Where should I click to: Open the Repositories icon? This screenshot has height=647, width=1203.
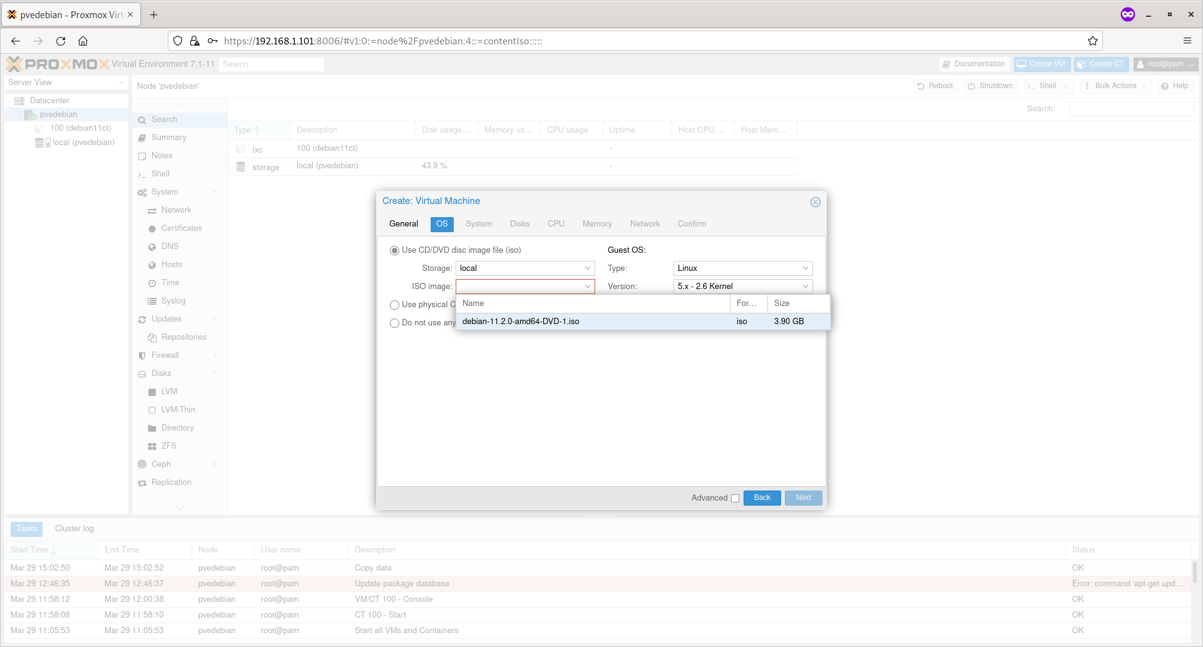(152, 338)
